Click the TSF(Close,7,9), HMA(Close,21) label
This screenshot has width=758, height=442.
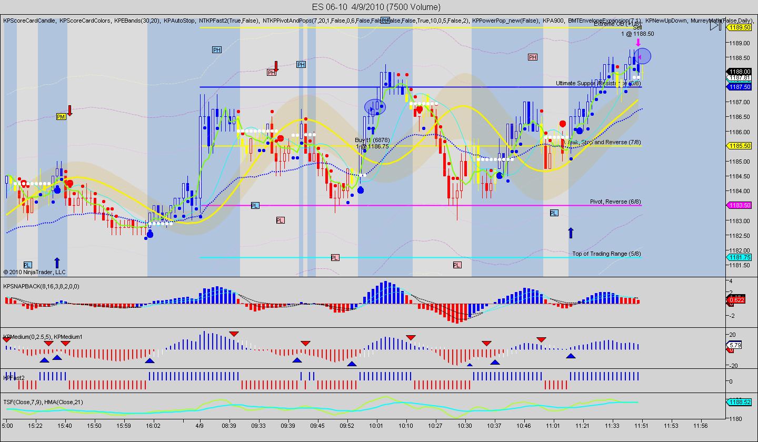pos(43,402)
